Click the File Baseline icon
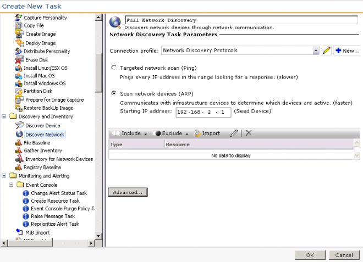Image resolution: width=363 pixels, height=262 pixels. click(19, 143)
